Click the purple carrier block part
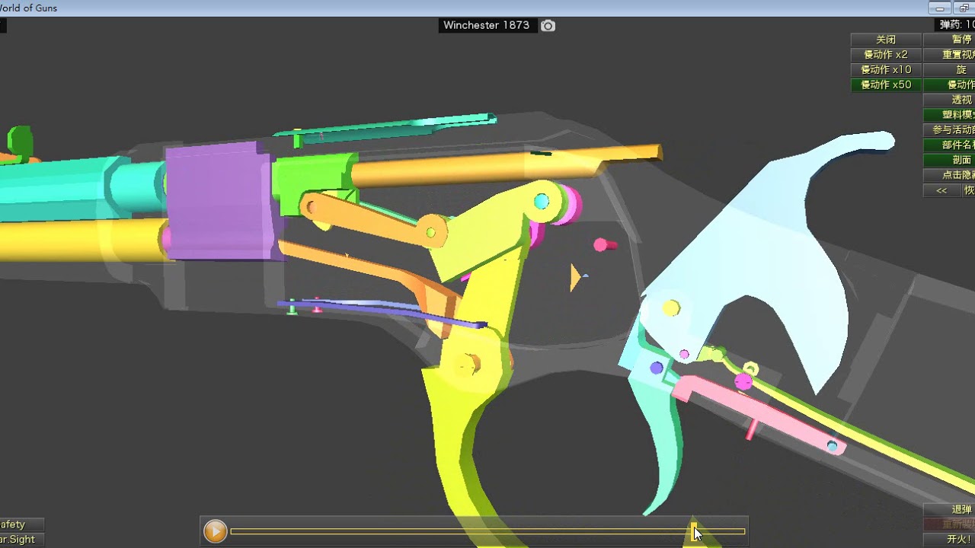 [x=219, y=201]
